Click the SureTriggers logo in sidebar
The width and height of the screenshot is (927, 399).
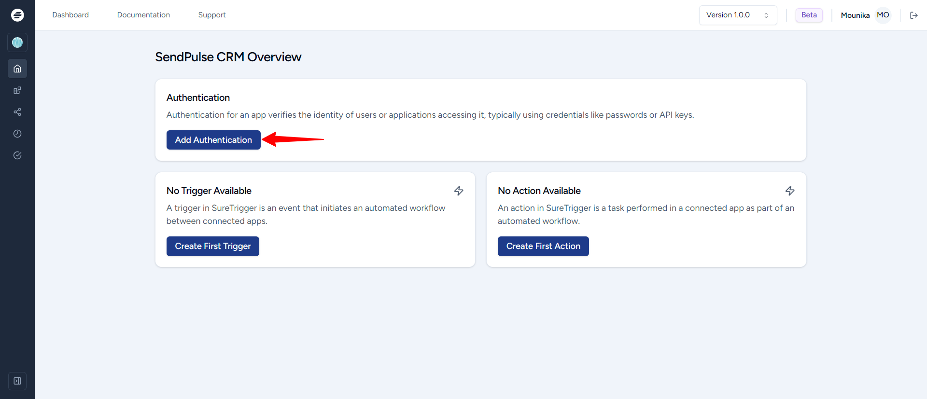17,15
